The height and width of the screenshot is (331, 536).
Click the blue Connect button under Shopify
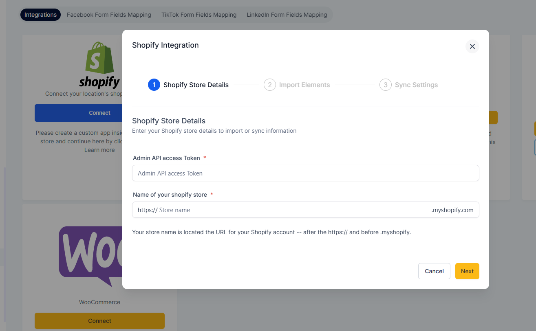(x=79, y=113)
